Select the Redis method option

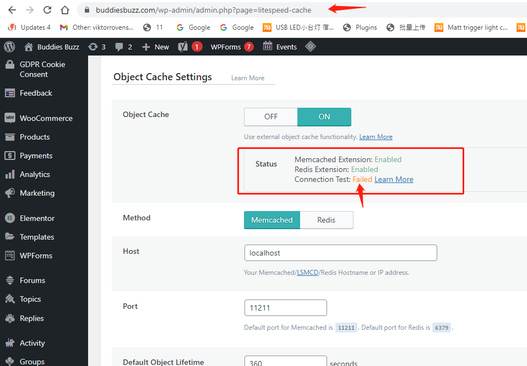[326, 220]
